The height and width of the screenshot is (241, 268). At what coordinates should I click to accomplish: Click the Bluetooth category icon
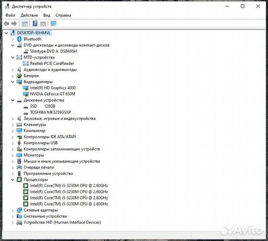(x=19, y=39)
